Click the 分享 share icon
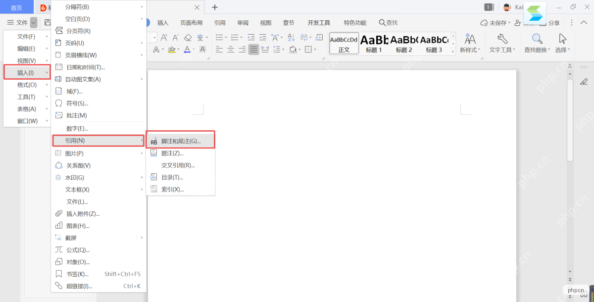This screenshot has width=594, height=302. 550,23
